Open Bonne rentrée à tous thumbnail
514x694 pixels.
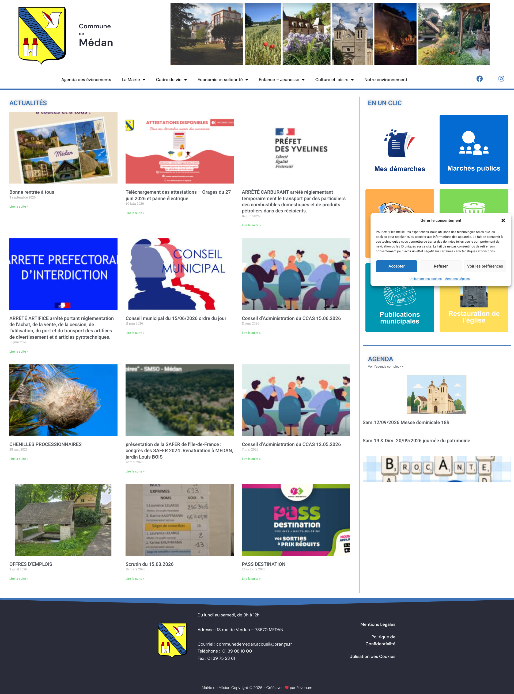(x=63, y=148)
